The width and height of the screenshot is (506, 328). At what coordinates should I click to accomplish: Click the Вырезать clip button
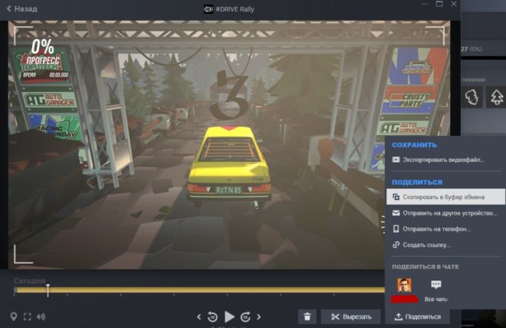pos(351,317)
